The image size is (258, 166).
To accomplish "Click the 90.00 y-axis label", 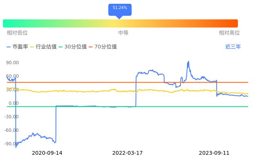I will pyautogui.click(x=12, y=63).
